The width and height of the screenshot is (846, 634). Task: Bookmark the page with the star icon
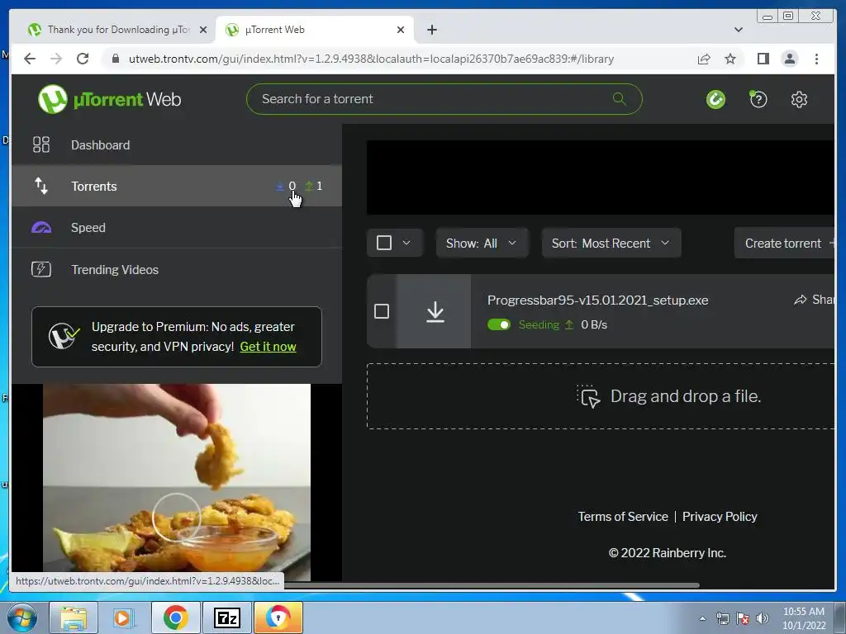(x=730, y=59)
